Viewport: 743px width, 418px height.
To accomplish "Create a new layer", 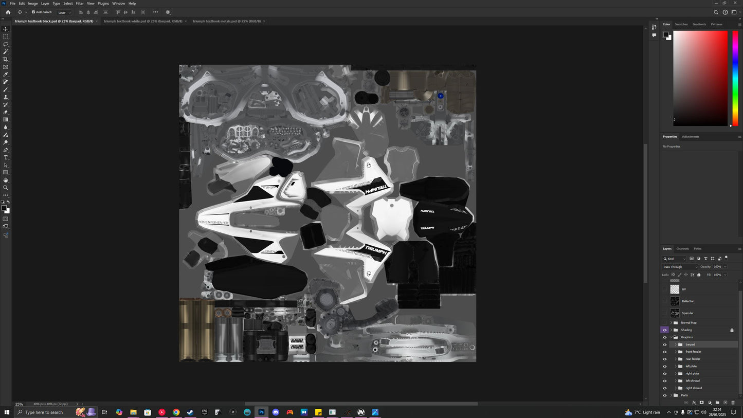I will (725, 403).
